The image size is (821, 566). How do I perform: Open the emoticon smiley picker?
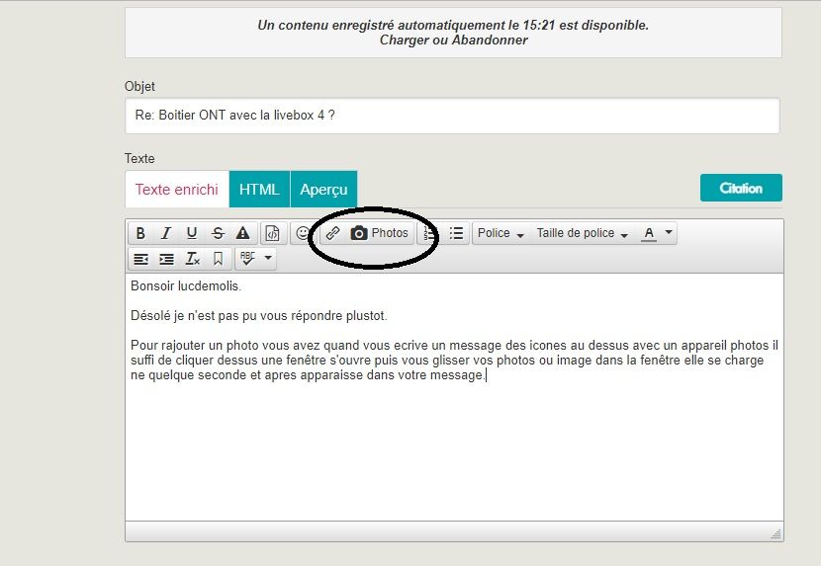(302, 233)
